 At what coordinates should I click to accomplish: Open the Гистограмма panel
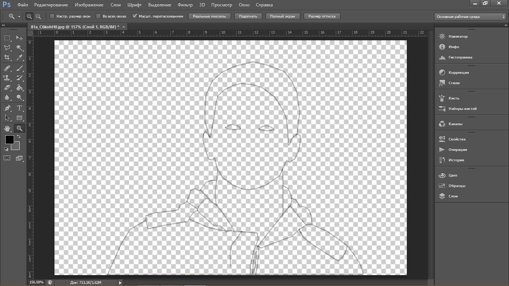(x=460, y=57)
